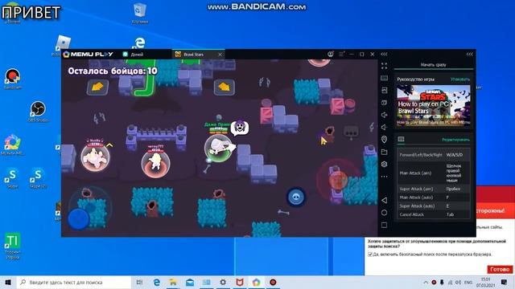Close the Brawl Stars tab
The width and height of the screenshot is (515, 289).
coord(220,55)
